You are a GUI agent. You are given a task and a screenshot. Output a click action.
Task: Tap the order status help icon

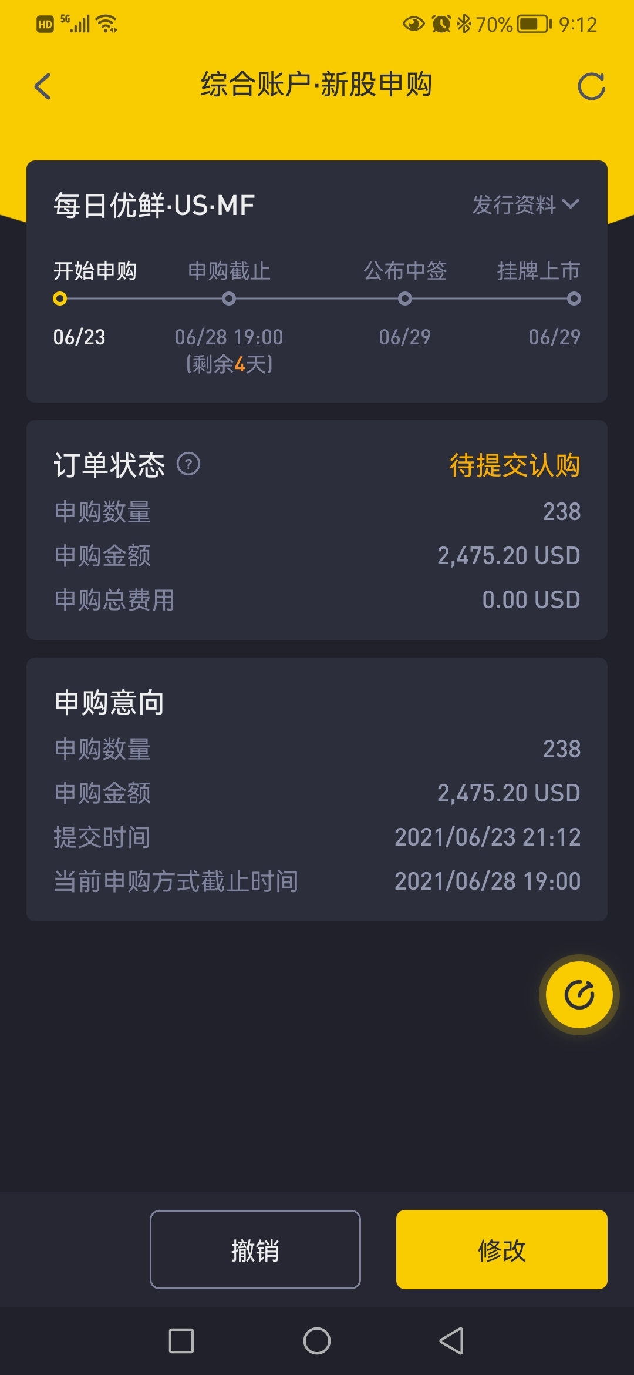(x=188, y=464)
